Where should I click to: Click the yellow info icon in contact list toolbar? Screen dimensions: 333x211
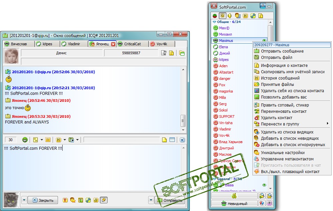261,16
